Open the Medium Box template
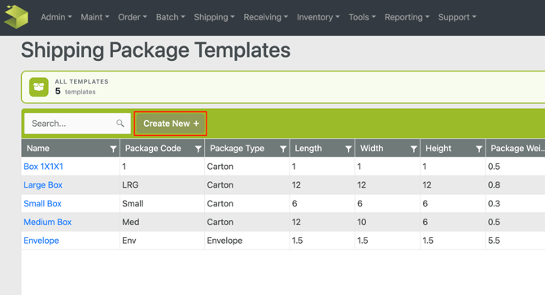 click(x=47, y=222)
